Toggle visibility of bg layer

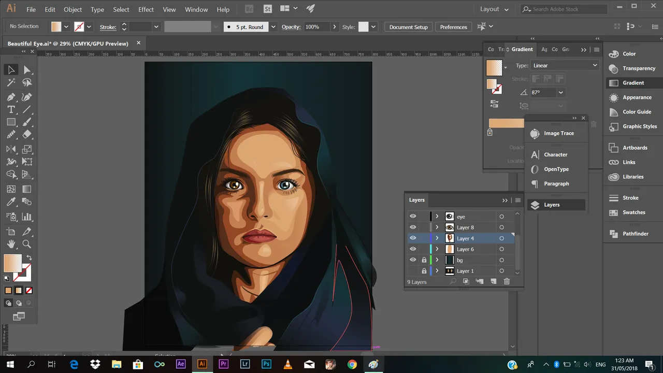pos(413,260)
